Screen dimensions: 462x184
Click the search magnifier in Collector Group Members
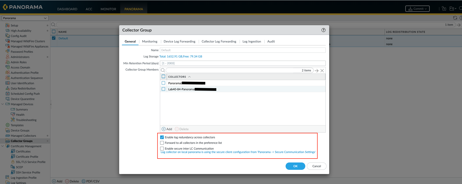tap(163, 70)
